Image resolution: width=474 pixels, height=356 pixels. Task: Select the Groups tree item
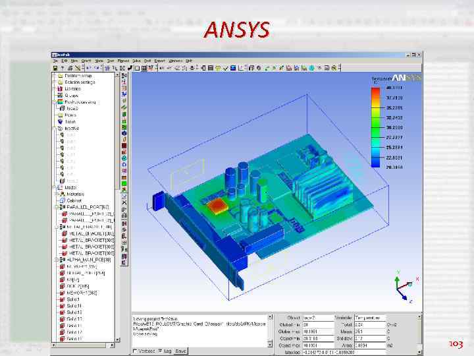point(72,96)
